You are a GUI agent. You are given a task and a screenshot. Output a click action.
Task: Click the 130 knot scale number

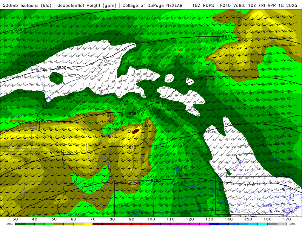pyautogui.click(x=209, y=219)
